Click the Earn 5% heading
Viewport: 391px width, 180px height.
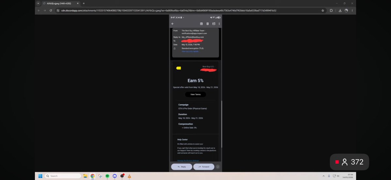196,81
